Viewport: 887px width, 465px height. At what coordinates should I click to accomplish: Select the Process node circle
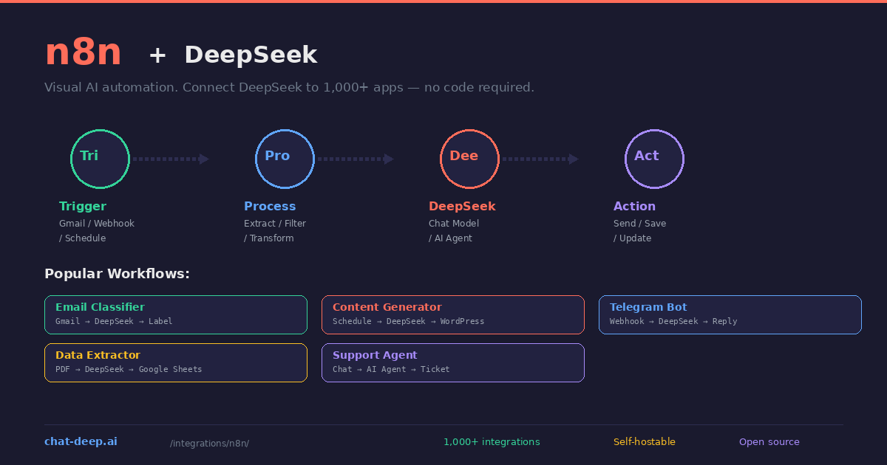285,159
